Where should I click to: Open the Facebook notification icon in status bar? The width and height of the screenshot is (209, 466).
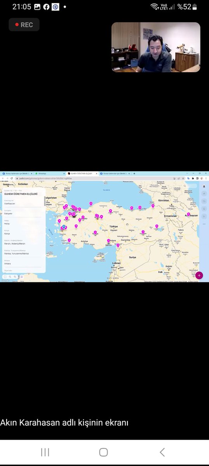[x=46, y=7]
